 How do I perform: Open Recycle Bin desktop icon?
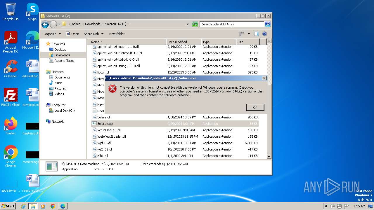[11, 12]
